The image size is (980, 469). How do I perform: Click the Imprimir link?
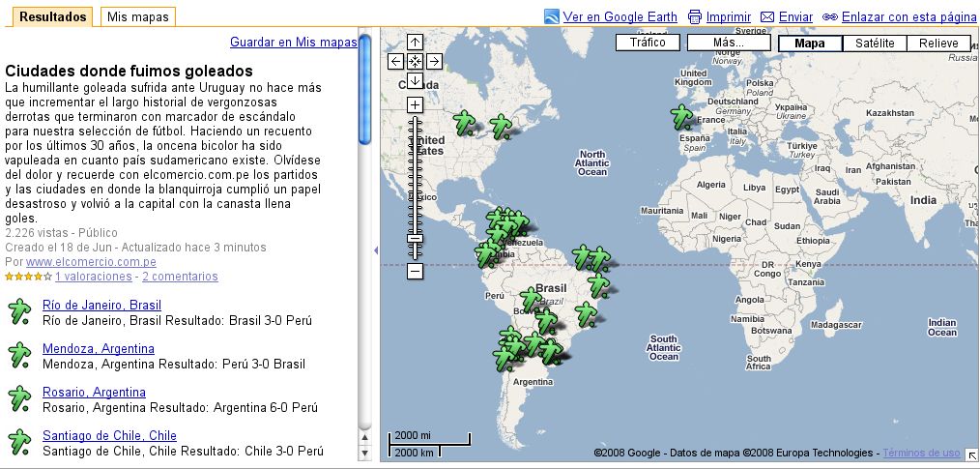pos(729,16)
